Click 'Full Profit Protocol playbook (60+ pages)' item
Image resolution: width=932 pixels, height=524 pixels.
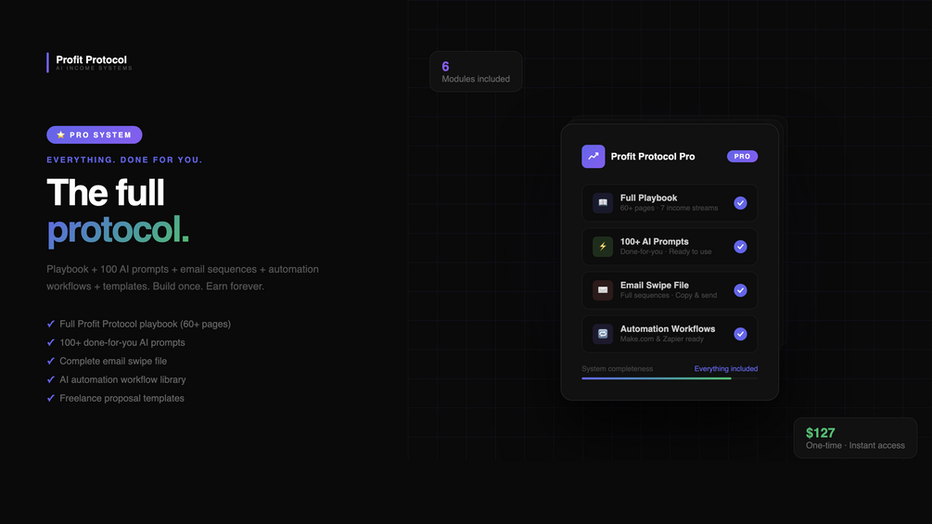tap(145, 324)
